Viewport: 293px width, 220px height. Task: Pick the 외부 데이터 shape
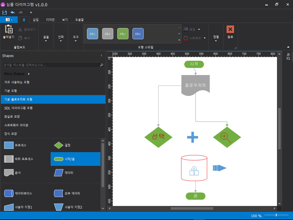pos(76,193)
